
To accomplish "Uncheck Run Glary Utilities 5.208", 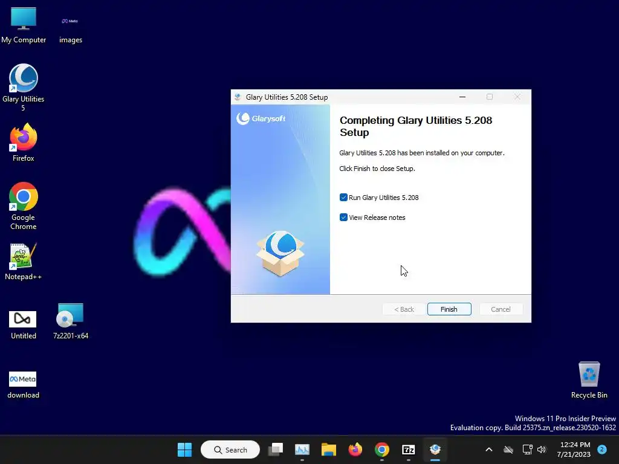I will click(x=343, y=198).
